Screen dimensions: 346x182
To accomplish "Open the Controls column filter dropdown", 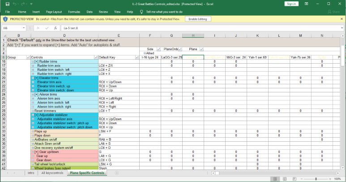I will 96,57.
